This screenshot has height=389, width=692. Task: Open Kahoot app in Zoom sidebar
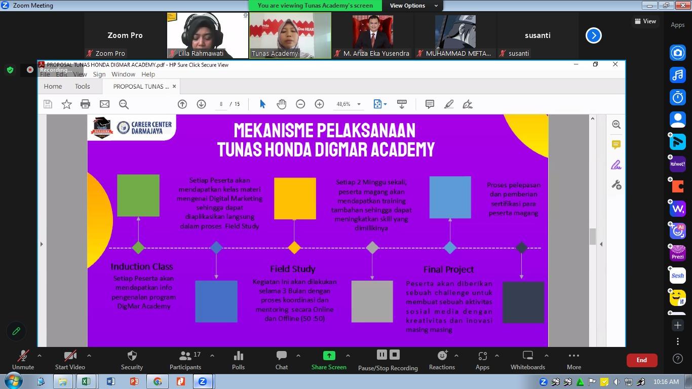click(677, 164)
